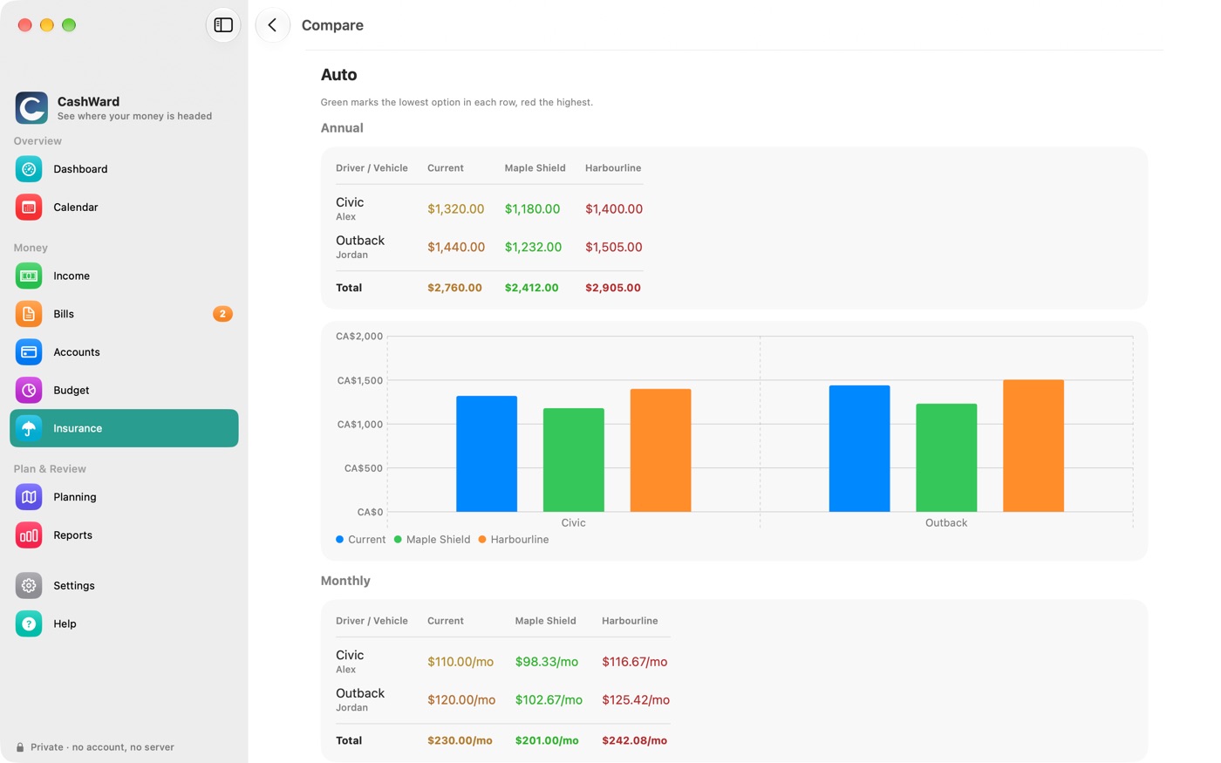Image resolution: width=1221 pixels, height=763 pixels.
Task: Click the monthly Civic $98.33/mo value
Action: pos(547,662)
